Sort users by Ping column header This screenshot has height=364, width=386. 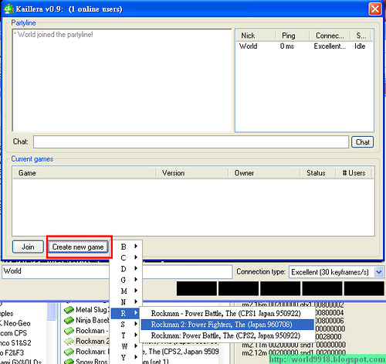(x=292, y=36)
